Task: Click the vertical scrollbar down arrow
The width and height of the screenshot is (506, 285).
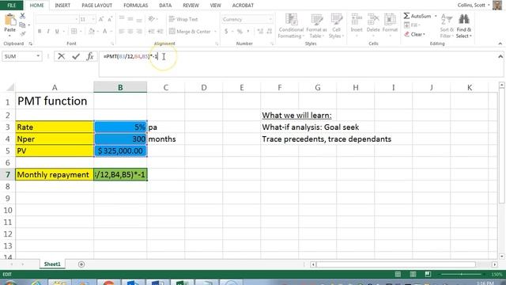Action: (501, 256)
